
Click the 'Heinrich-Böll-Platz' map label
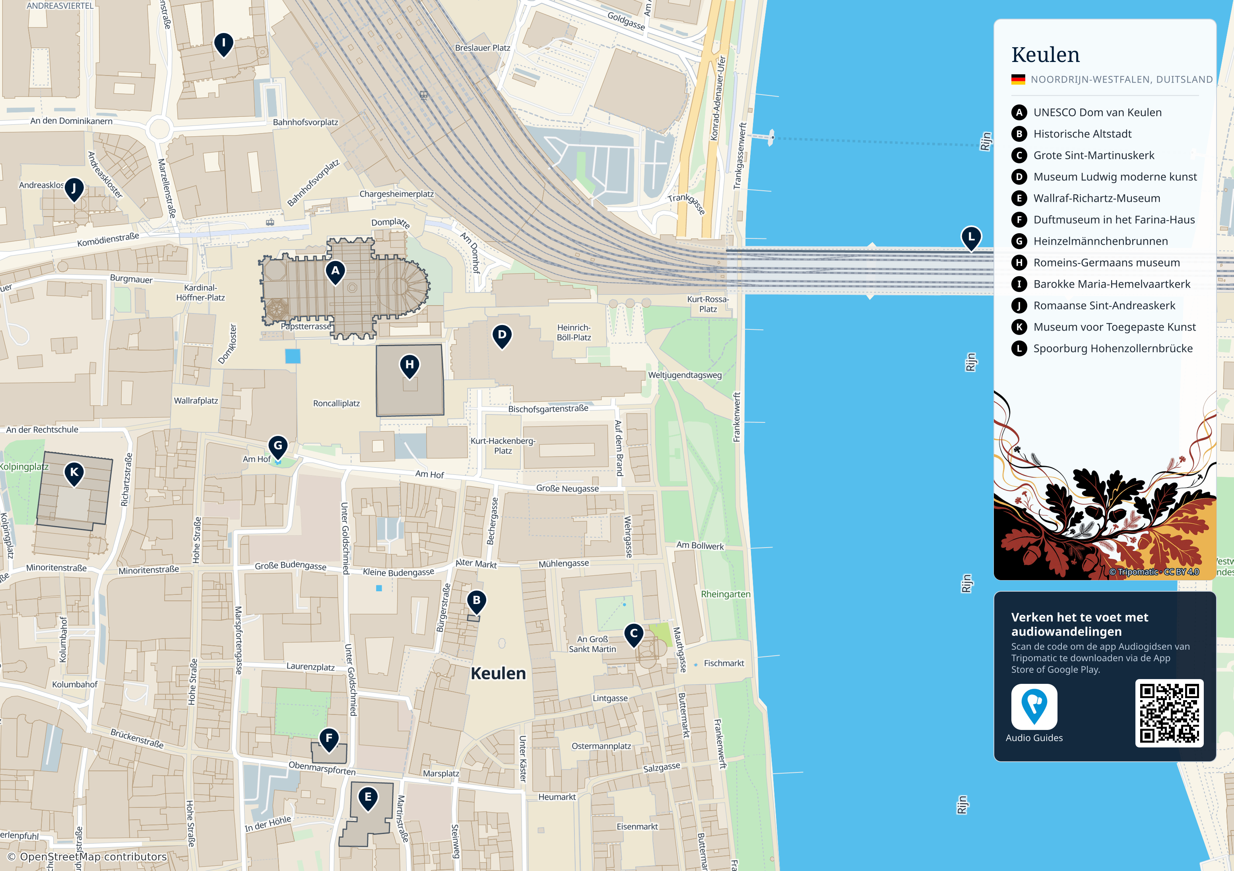[574, 333]
